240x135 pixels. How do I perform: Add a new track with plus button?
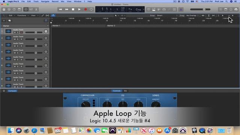4,21
